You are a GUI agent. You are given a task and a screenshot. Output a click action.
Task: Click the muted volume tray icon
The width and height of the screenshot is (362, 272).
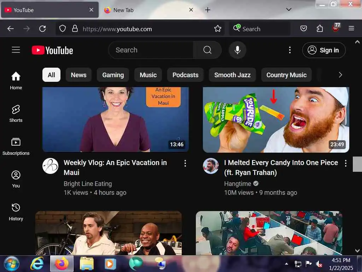[319, 264]
